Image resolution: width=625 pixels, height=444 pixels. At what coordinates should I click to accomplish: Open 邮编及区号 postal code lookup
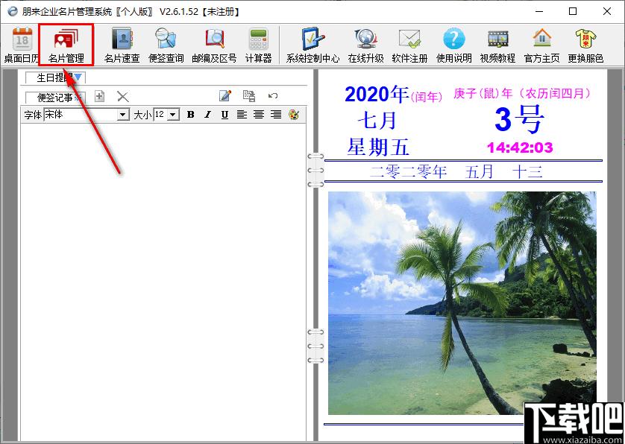coord(214,45)
